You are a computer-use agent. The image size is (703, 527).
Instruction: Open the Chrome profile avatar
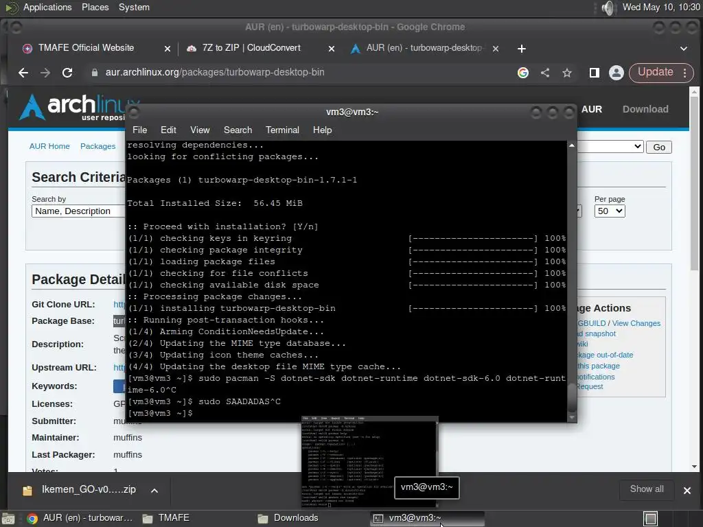coord(616,73)
